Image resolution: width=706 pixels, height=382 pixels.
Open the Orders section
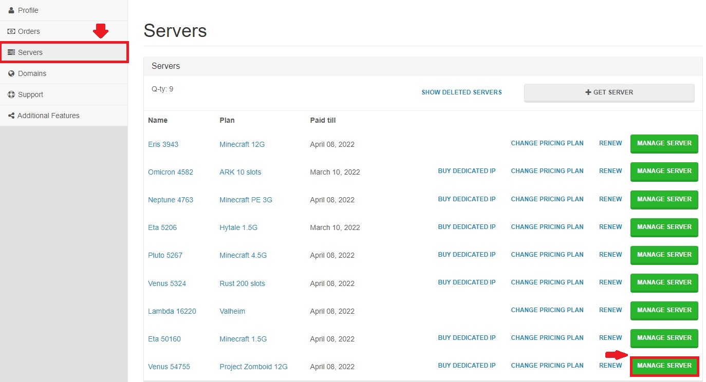28,31
